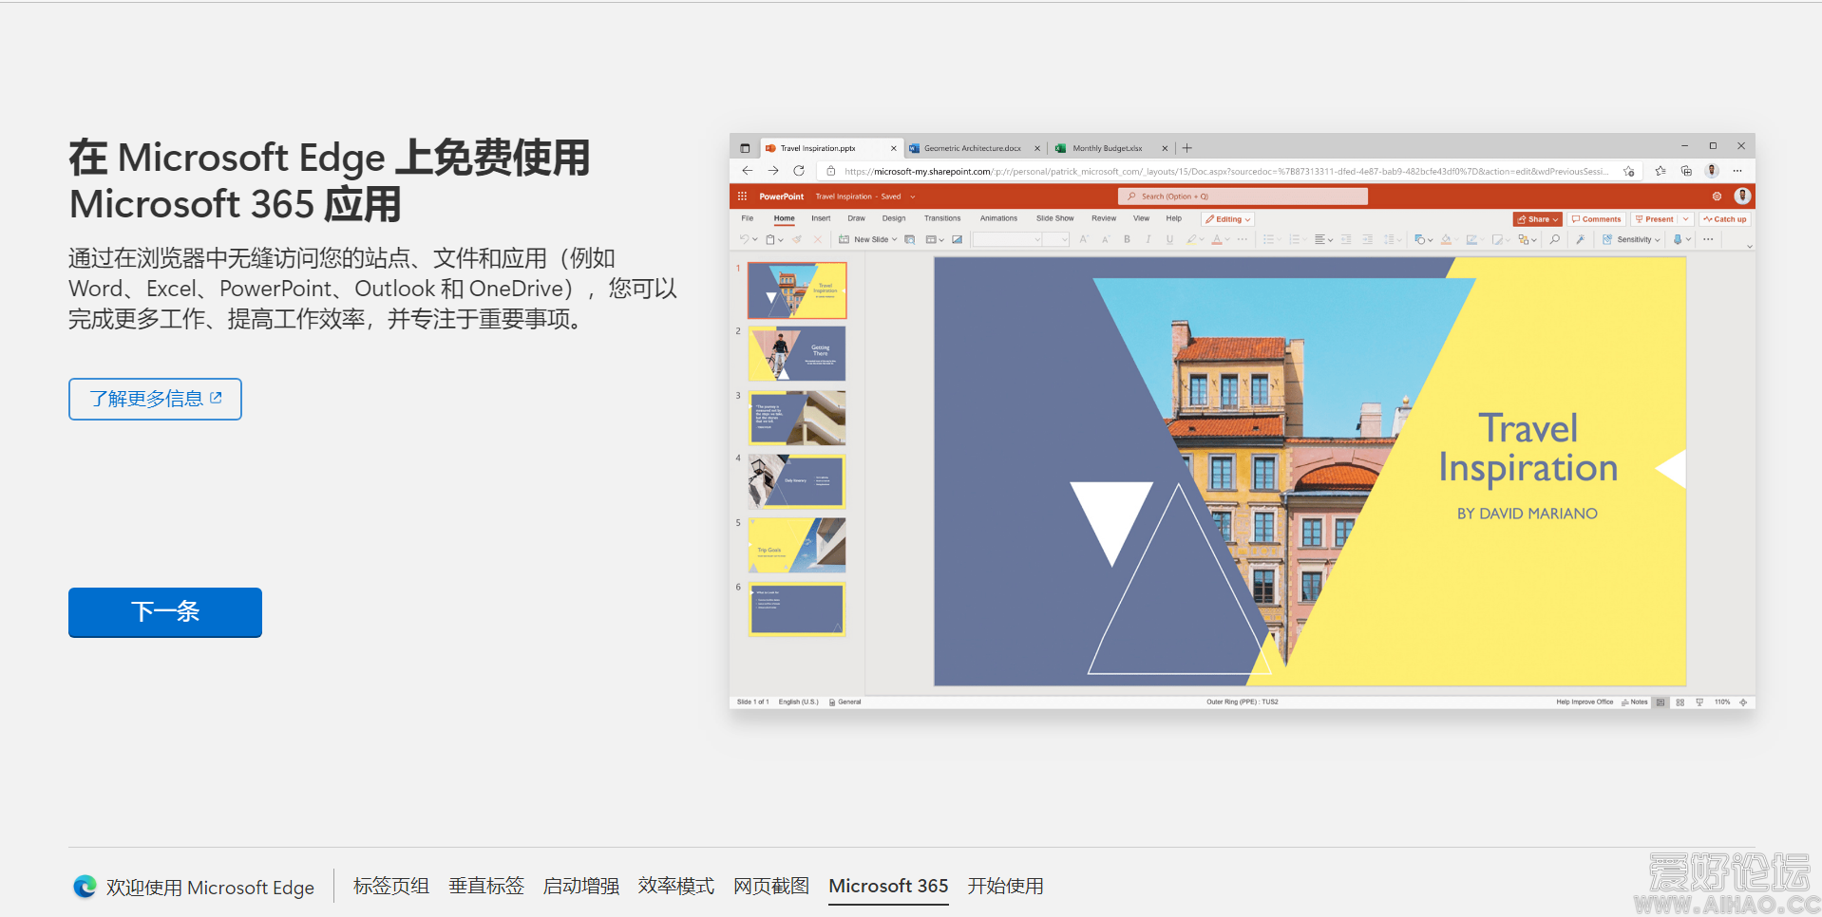Expand the Editing mode dropdown
Viewport: 1822px width, 917px height.
[x=1228, y=219]
